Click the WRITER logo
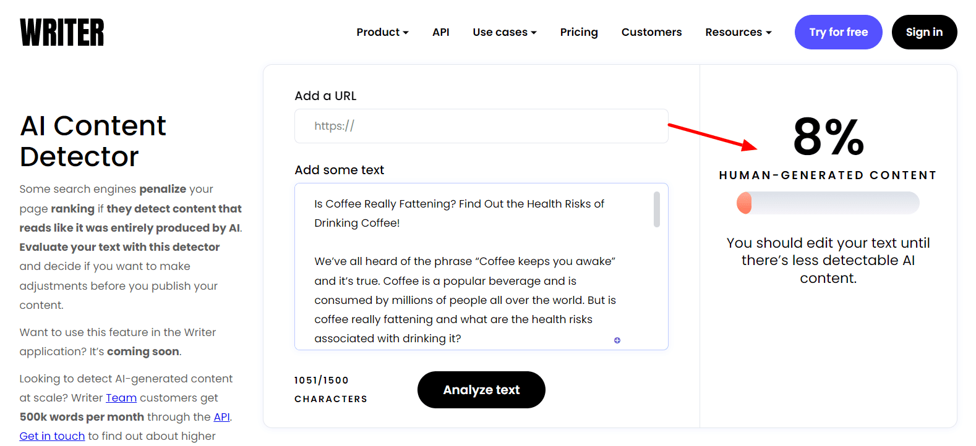This screenshot has height=446, width=976. point(62,32)
